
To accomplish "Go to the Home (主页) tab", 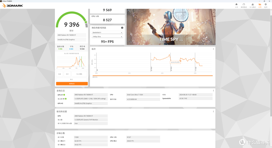I will pyautogui.click(x=236, y=5).
